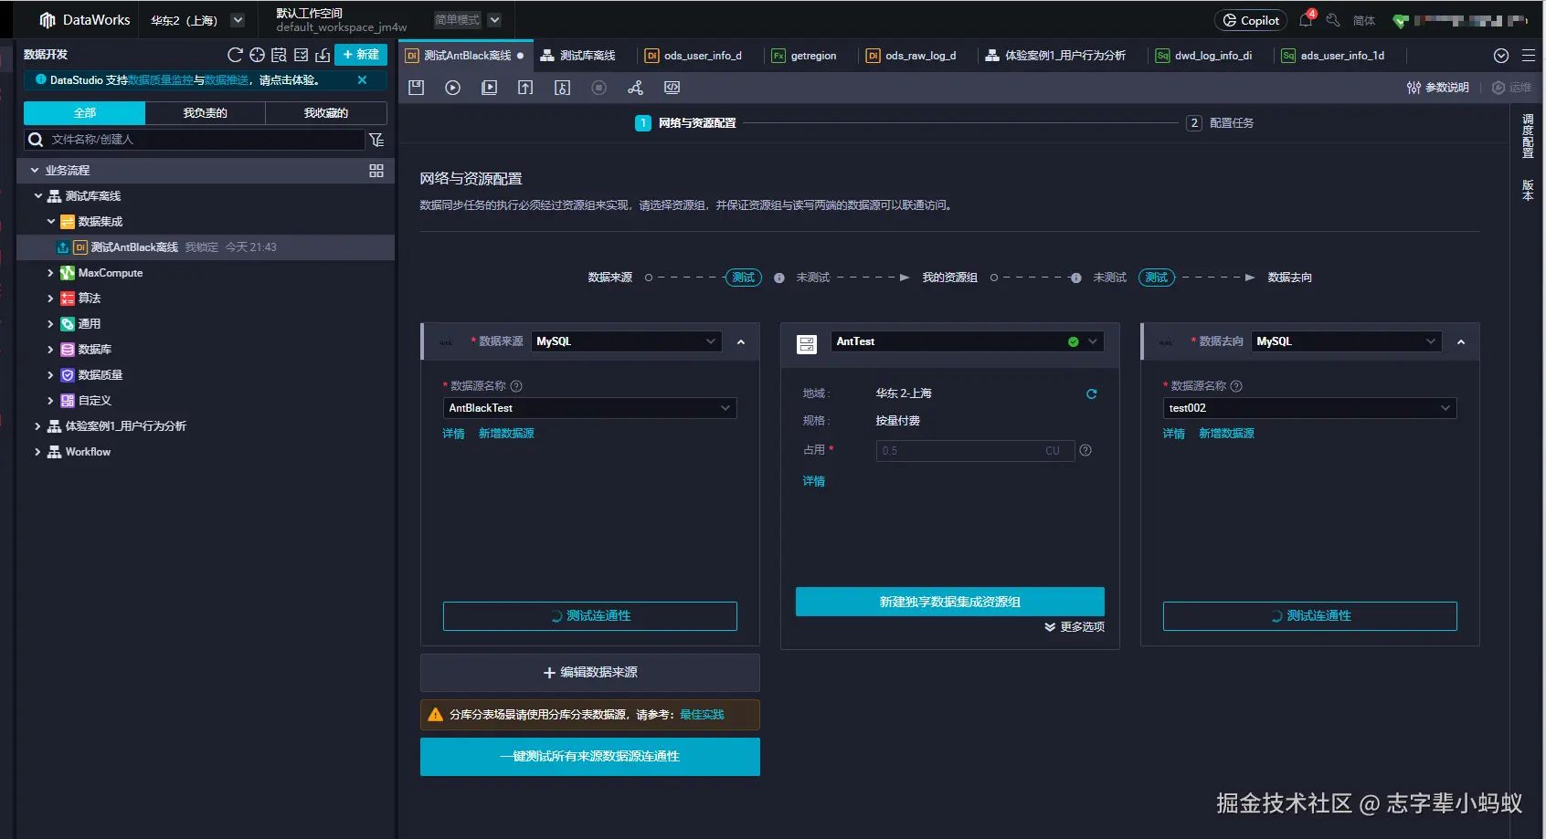Open the AntBlackTest data source dropdown
1546x839 pixels.
pyautogui.click(x=590, y=408)
